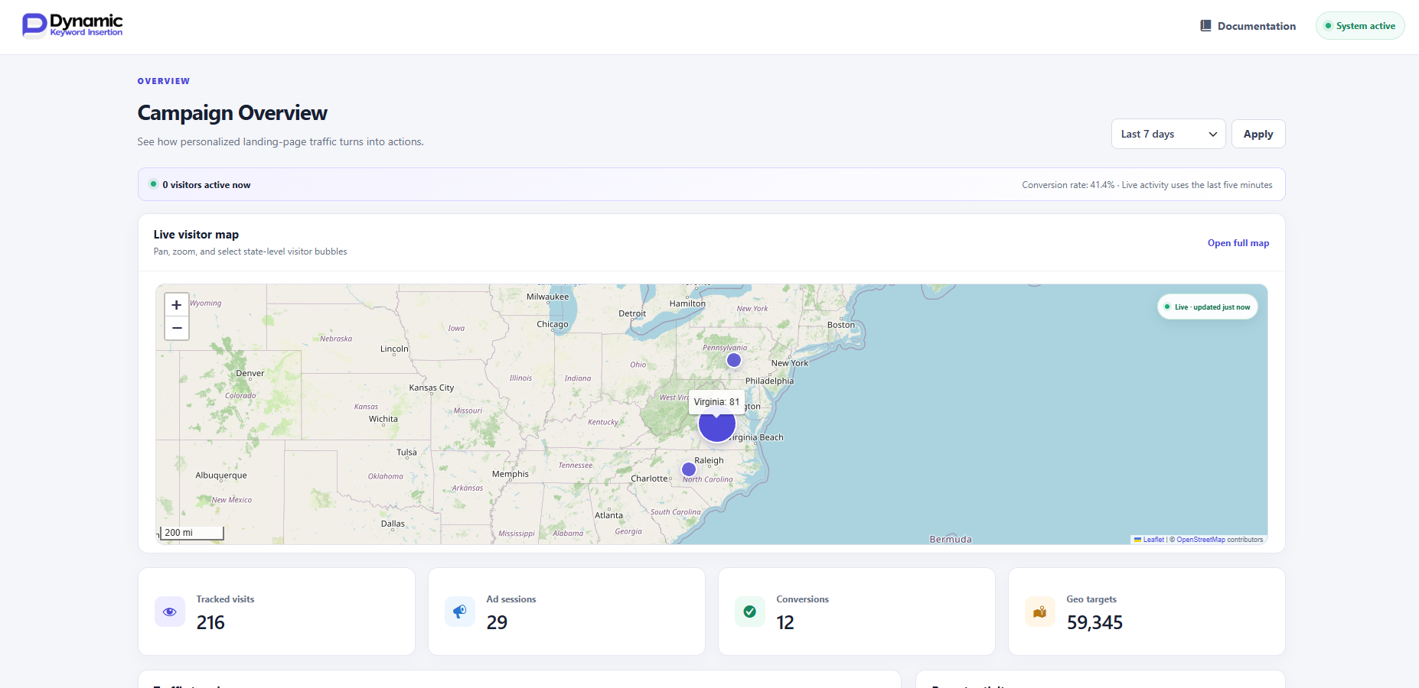
Task: Click the Dynamic Keyword Insertion logo
Action: click(73, 25)
